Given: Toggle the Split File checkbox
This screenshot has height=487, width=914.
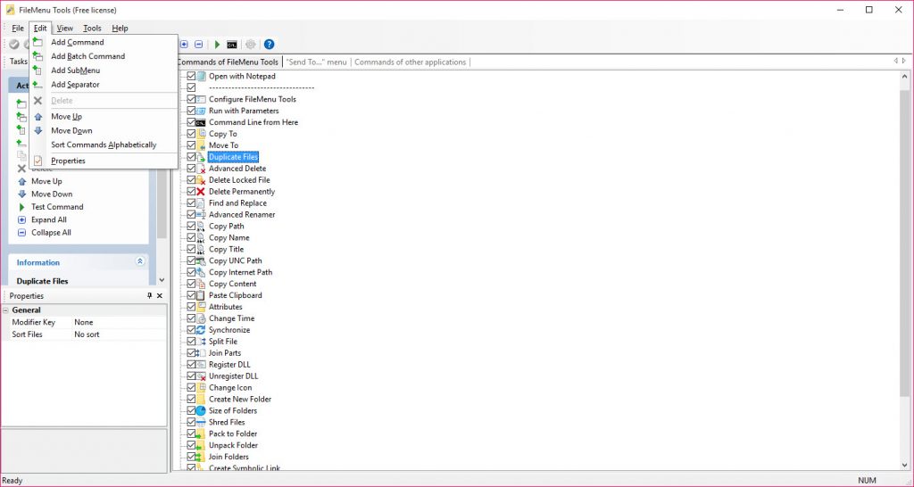Looking at the screenshot, I should tap(191, 342).
